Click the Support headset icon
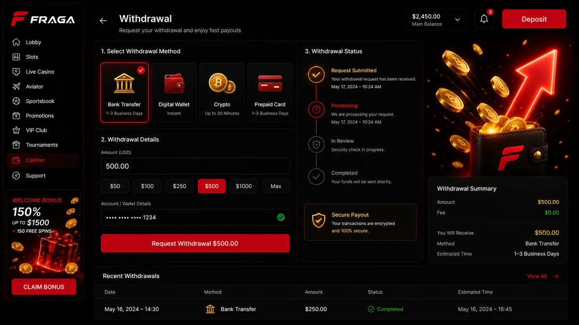Image resolution: width=579 pixels, height=325 pixels. [16, 176]
